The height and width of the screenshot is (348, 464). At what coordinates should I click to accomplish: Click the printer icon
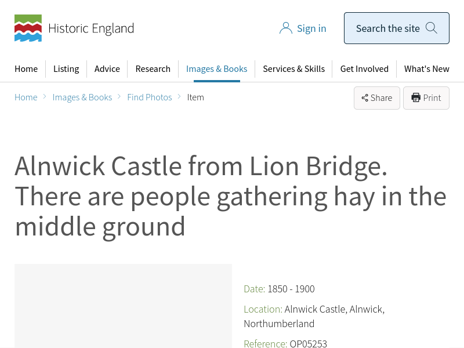(x=416, y=98)
